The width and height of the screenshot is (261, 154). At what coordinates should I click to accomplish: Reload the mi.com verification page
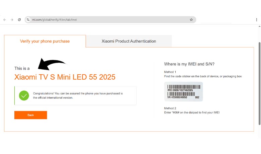19,20
